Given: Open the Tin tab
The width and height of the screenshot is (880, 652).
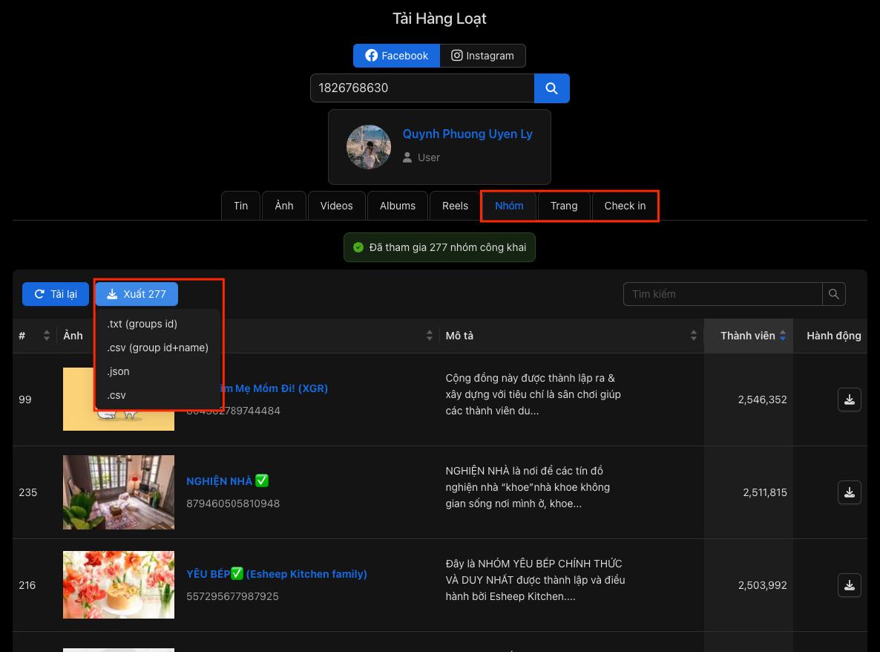Looking at the screenshot, I should click(240, 206).
